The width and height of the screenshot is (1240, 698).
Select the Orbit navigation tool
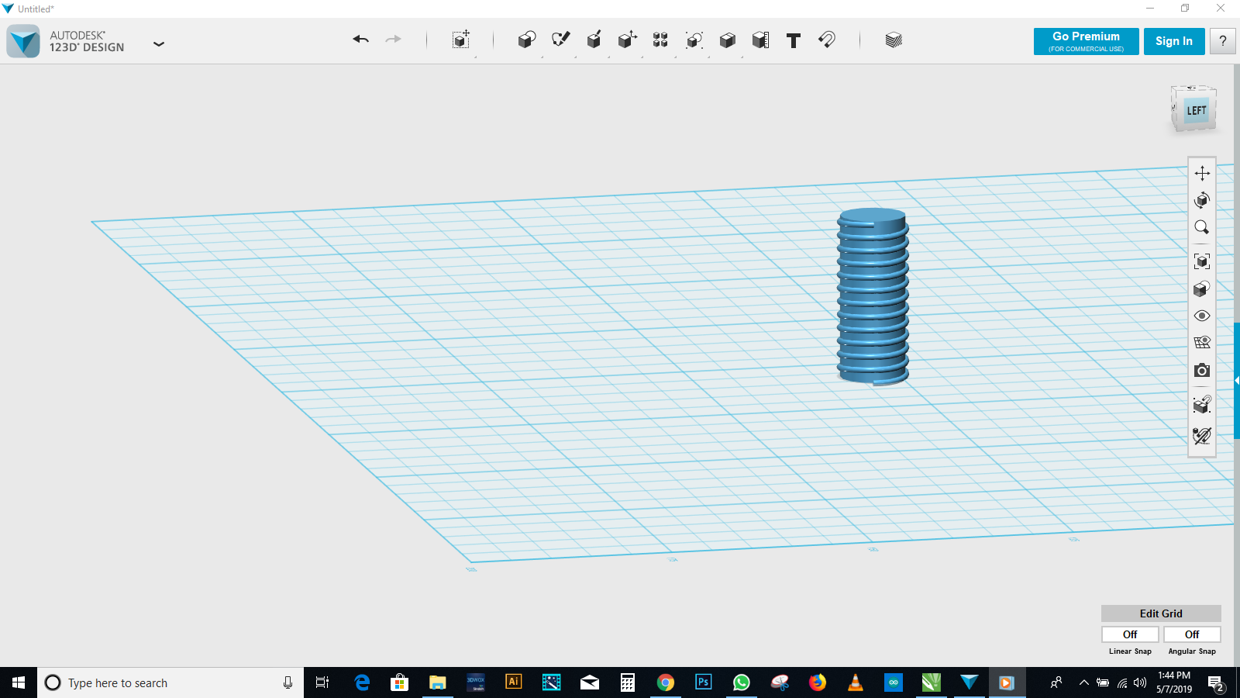point(1202,200)
